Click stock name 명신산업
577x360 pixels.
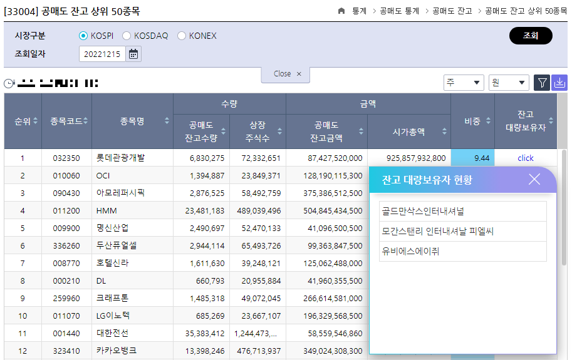pos(112,228)
